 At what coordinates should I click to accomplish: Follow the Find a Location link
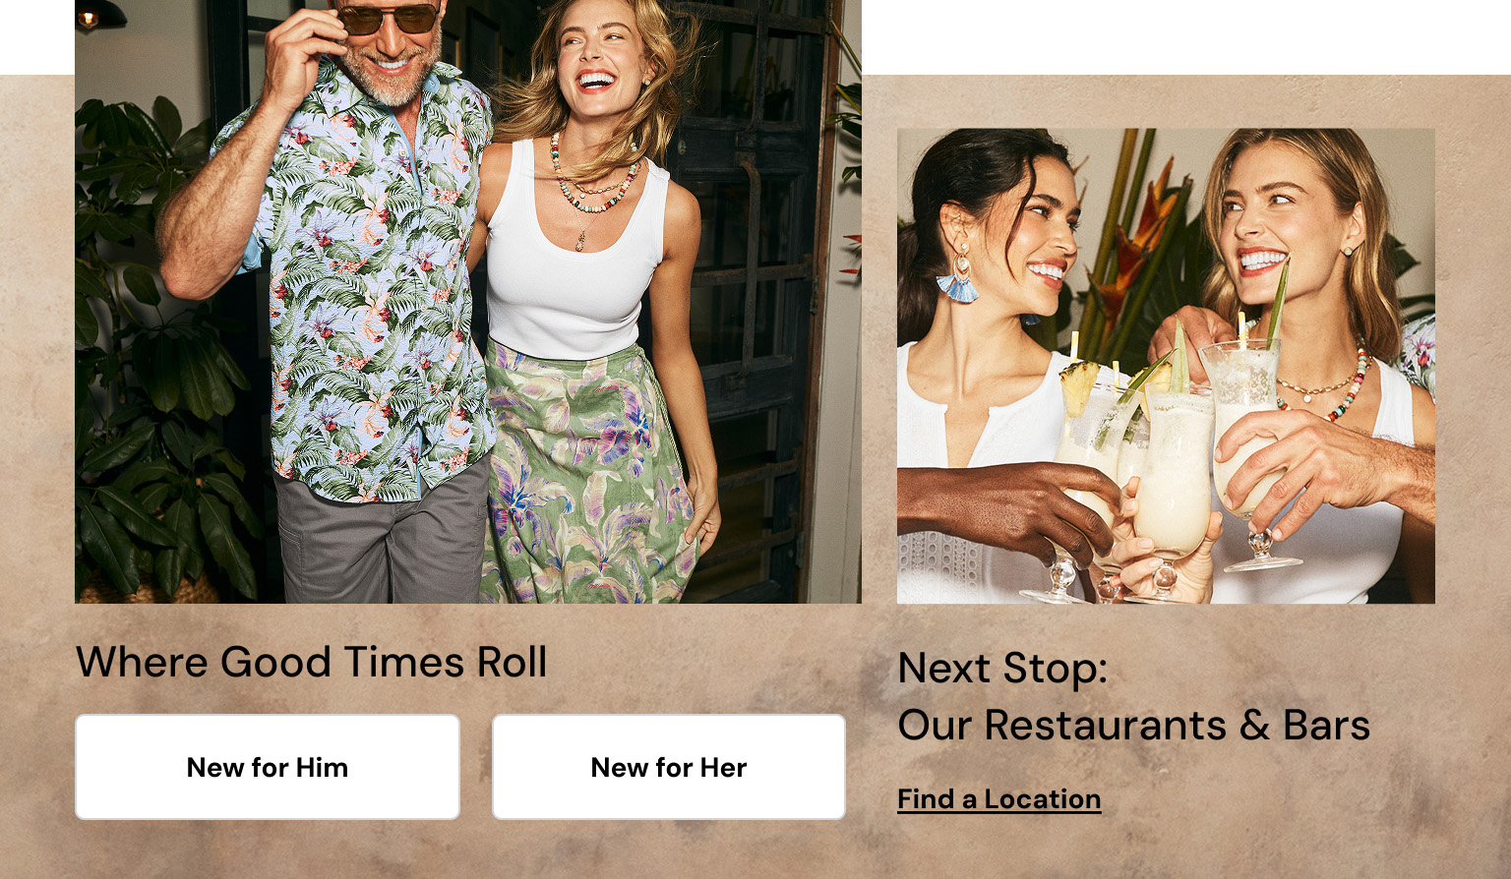click(x=998, y=799)
